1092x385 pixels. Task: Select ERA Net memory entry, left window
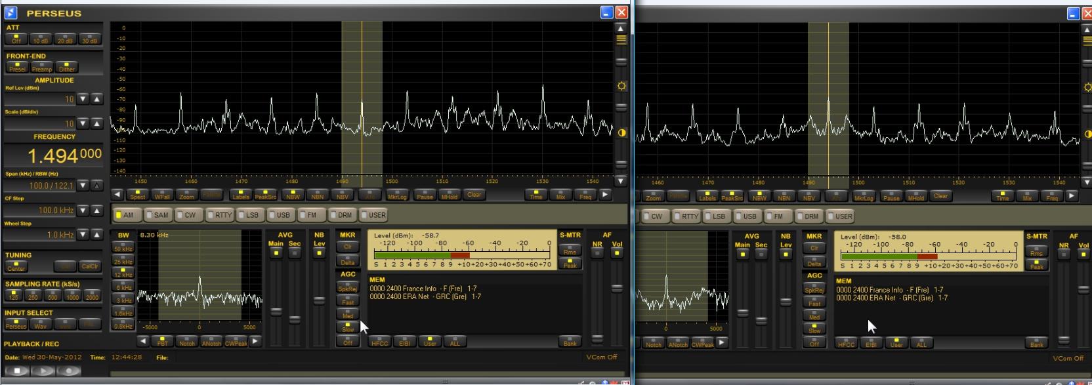click(x=425, y=296)
